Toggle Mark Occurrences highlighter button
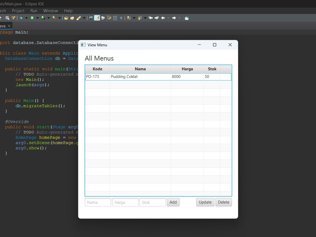316x237 pixels. tap(97, 18)
